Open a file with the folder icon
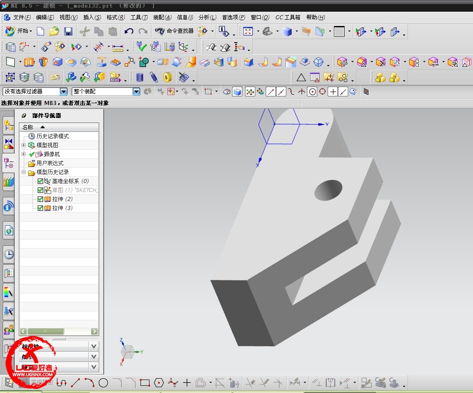 [54, 31]
